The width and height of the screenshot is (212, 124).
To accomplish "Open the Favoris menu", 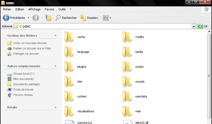I will click(50, 9).
